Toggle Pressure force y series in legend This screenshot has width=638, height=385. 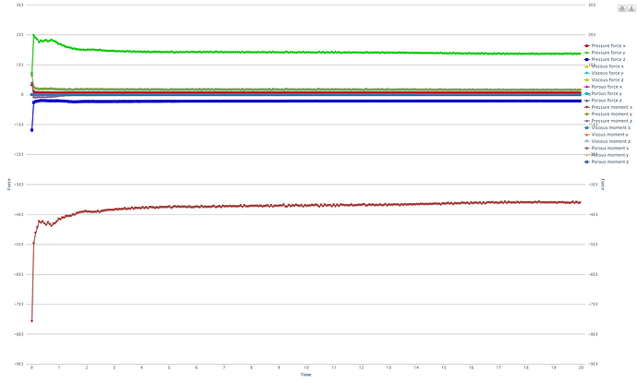click(605, 53)
